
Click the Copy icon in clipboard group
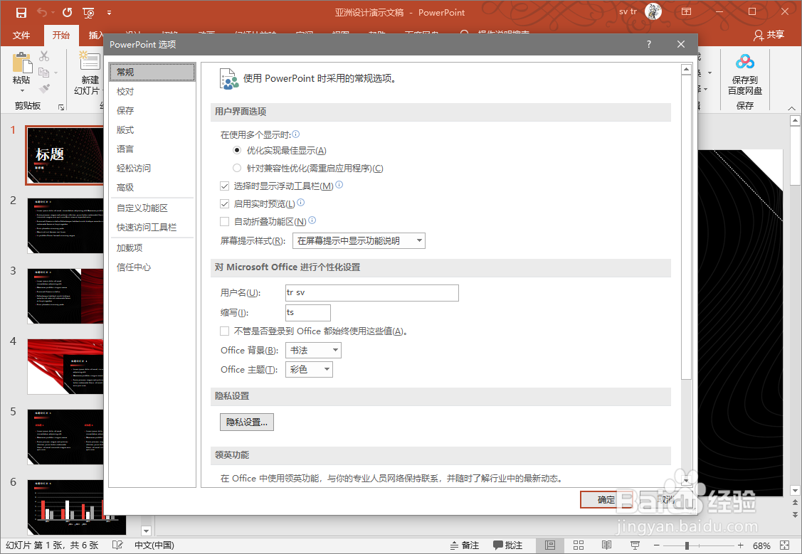(x=44, y=73)
